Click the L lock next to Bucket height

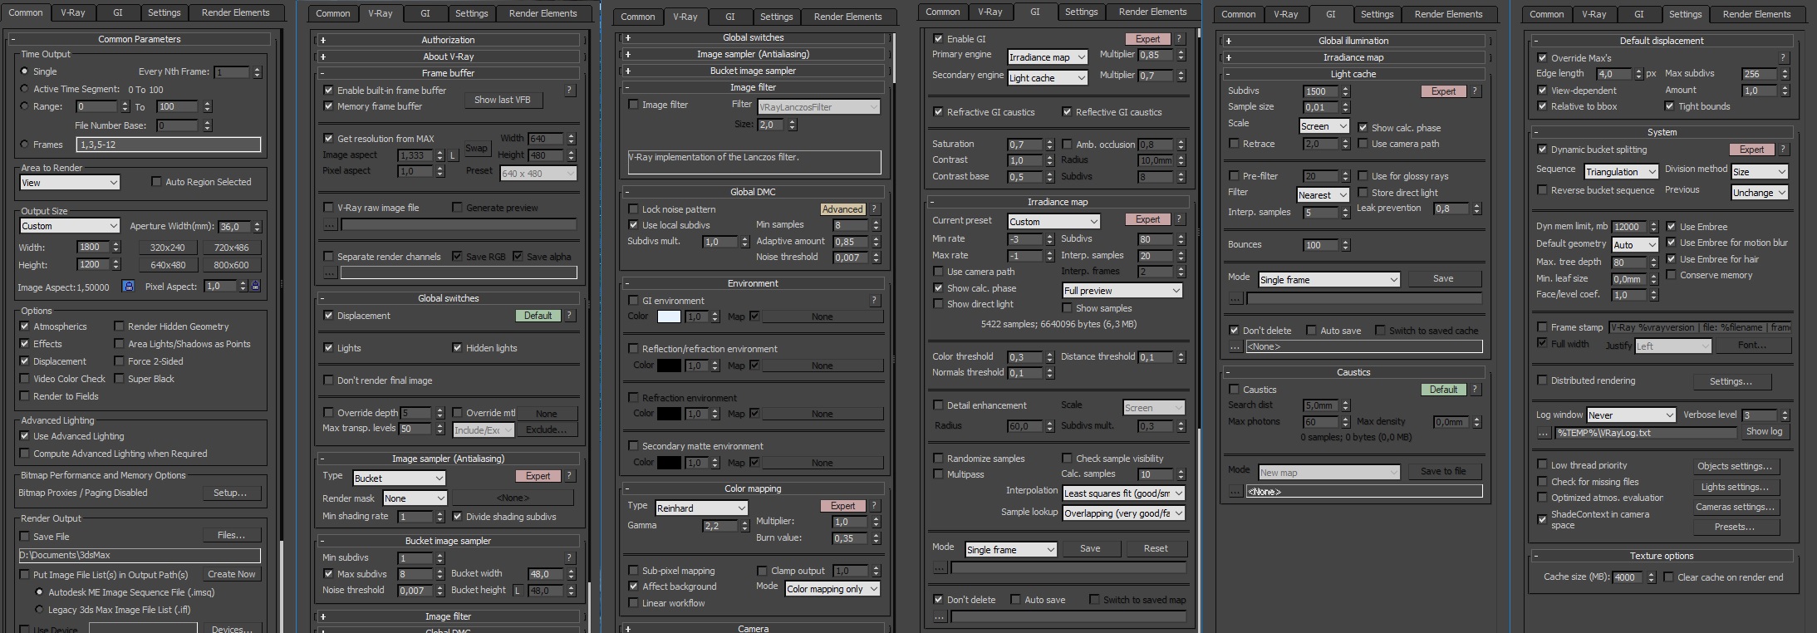tap(517, 591)
